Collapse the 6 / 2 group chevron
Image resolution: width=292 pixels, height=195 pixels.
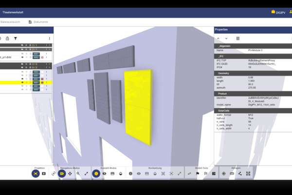[x=50, y=67]
